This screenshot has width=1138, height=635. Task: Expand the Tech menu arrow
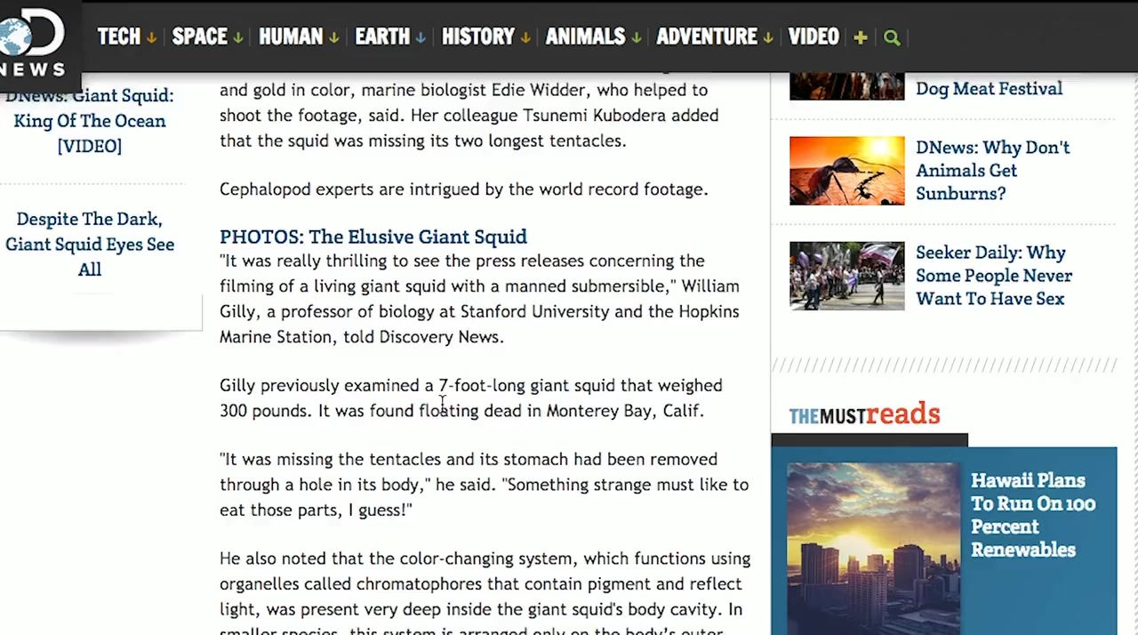[151, 38]
